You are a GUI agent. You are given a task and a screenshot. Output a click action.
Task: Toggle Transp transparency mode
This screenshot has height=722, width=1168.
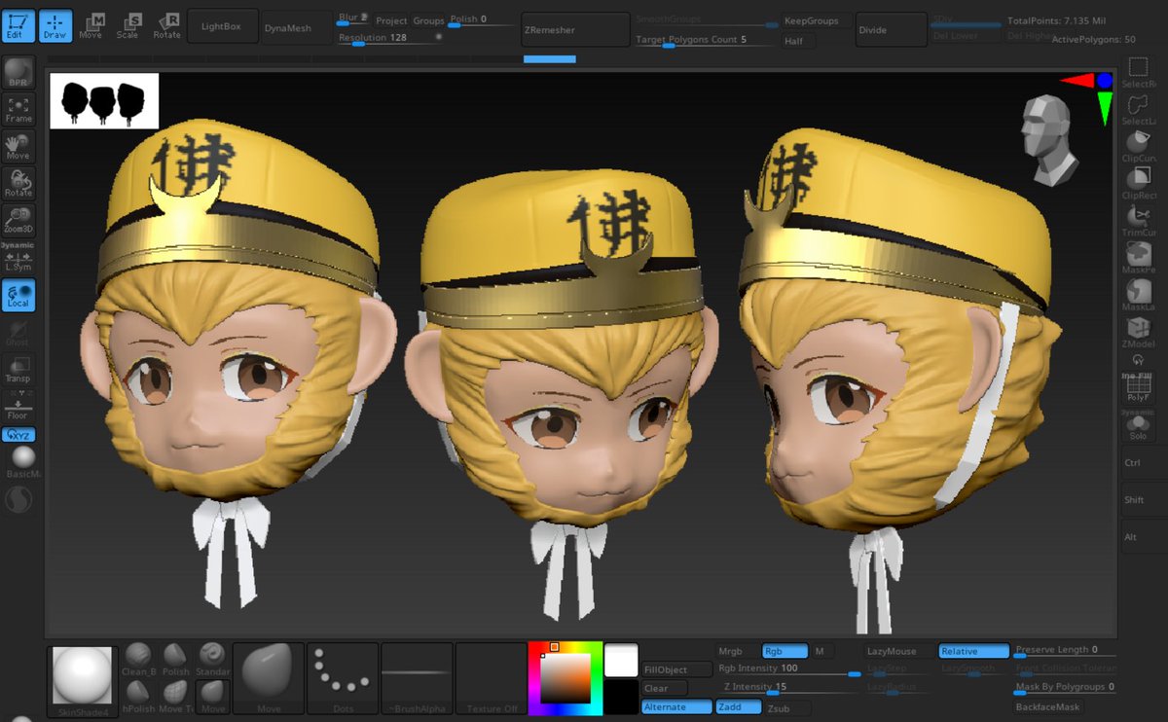(18, 370)
